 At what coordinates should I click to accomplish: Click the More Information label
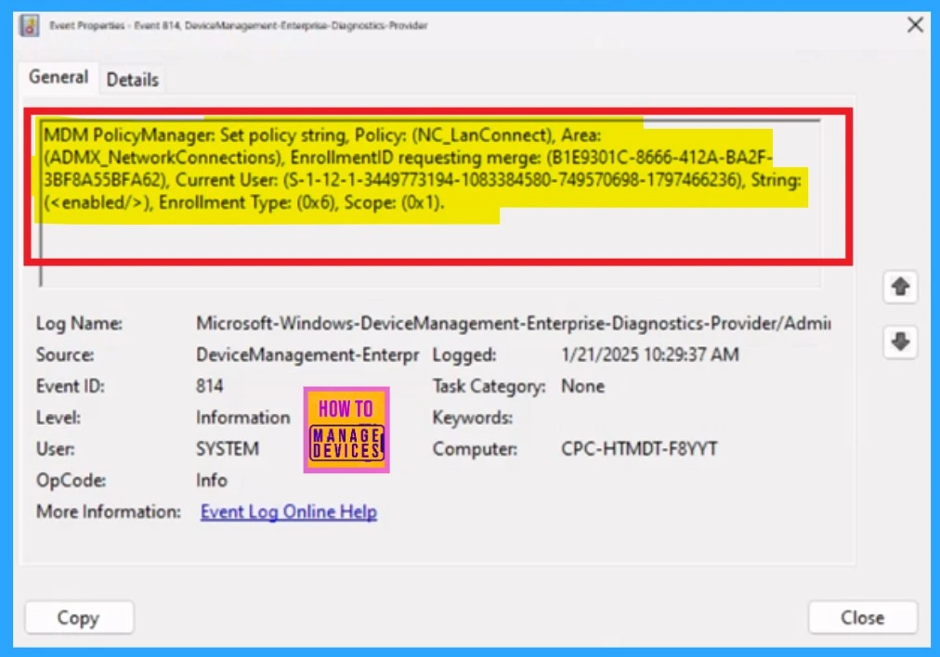click(109, 511)
